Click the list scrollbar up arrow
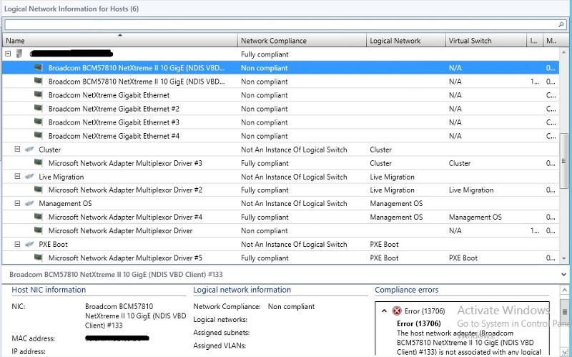Viewport: 572px width, 357px height. click(563, 53)
